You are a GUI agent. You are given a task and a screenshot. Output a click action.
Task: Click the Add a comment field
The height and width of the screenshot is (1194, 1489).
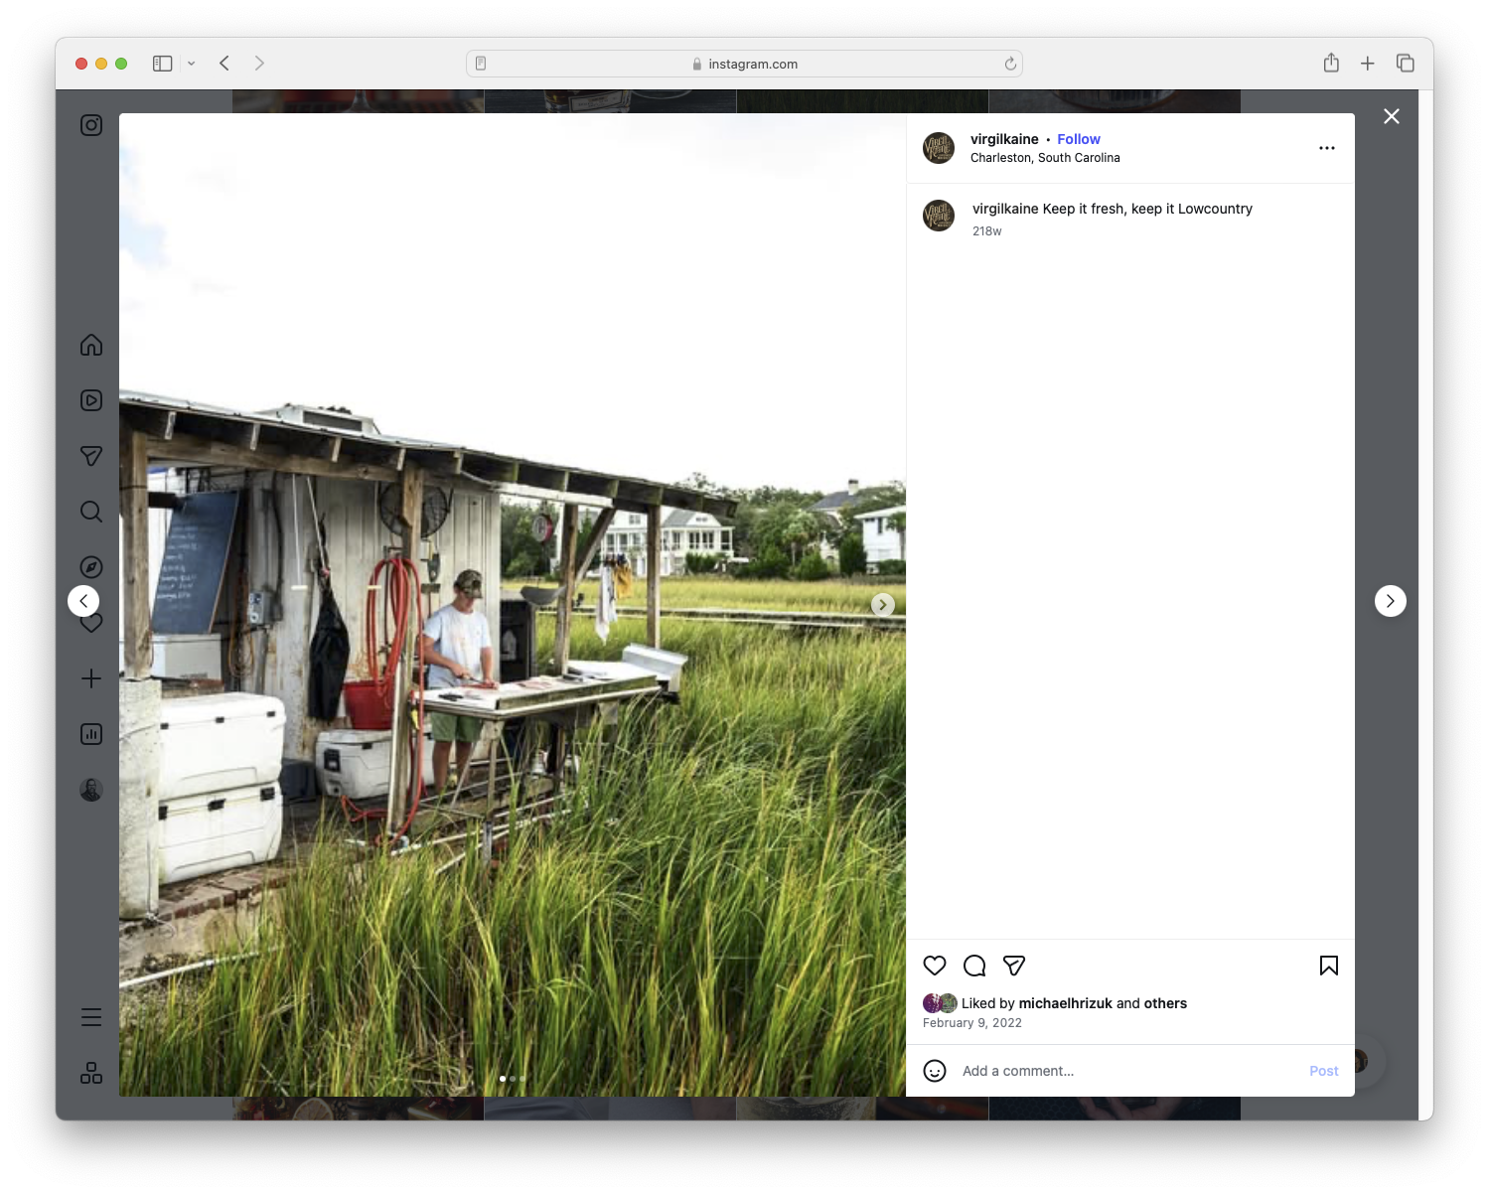[x=1127, y=1071]
